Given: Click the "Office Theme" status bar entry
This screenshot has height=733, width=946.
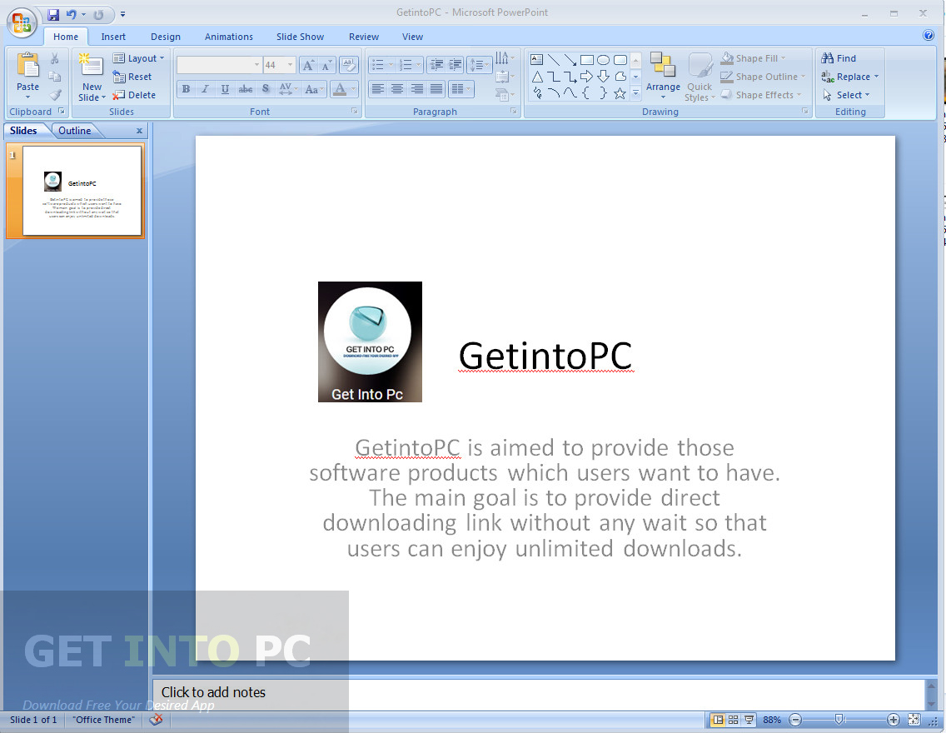Looking at the screenshot, I should (x=104, y=720).
